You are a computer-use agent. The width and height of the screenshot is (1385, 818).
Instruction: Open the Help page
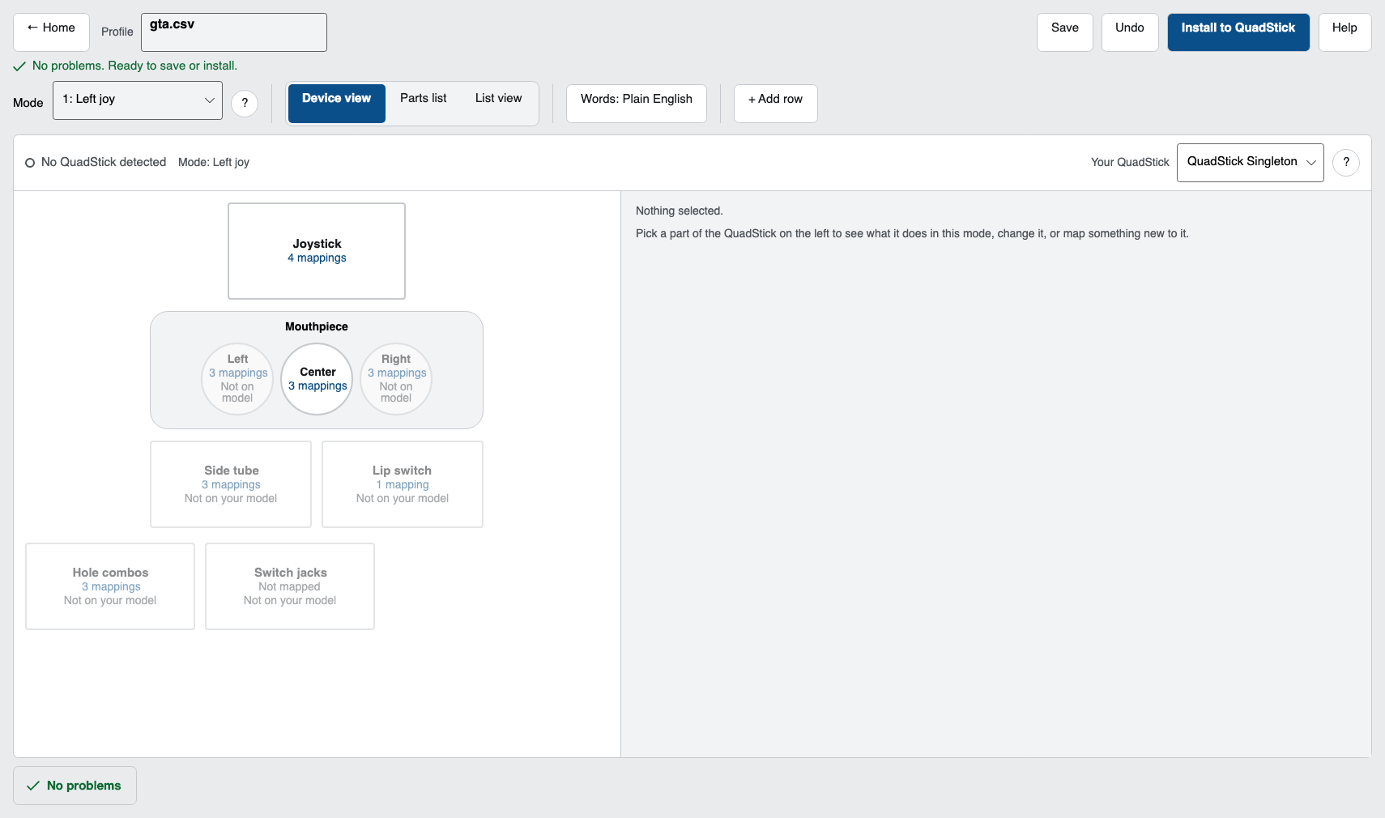tap(1345, 32)
